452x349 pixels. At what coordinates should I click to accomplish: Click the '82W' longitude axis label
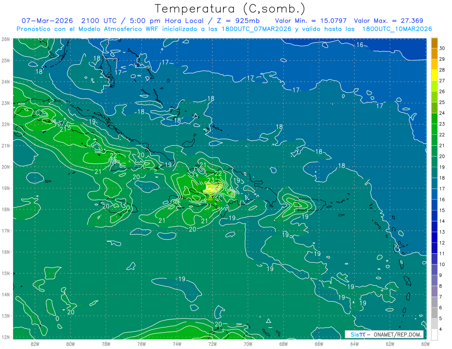(35, 344)
